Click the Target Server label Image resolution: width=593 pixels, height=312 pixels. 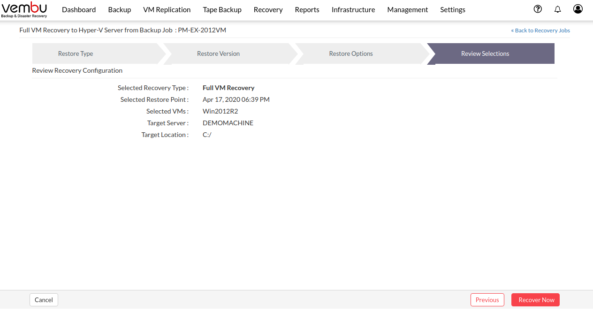(168, 123)
